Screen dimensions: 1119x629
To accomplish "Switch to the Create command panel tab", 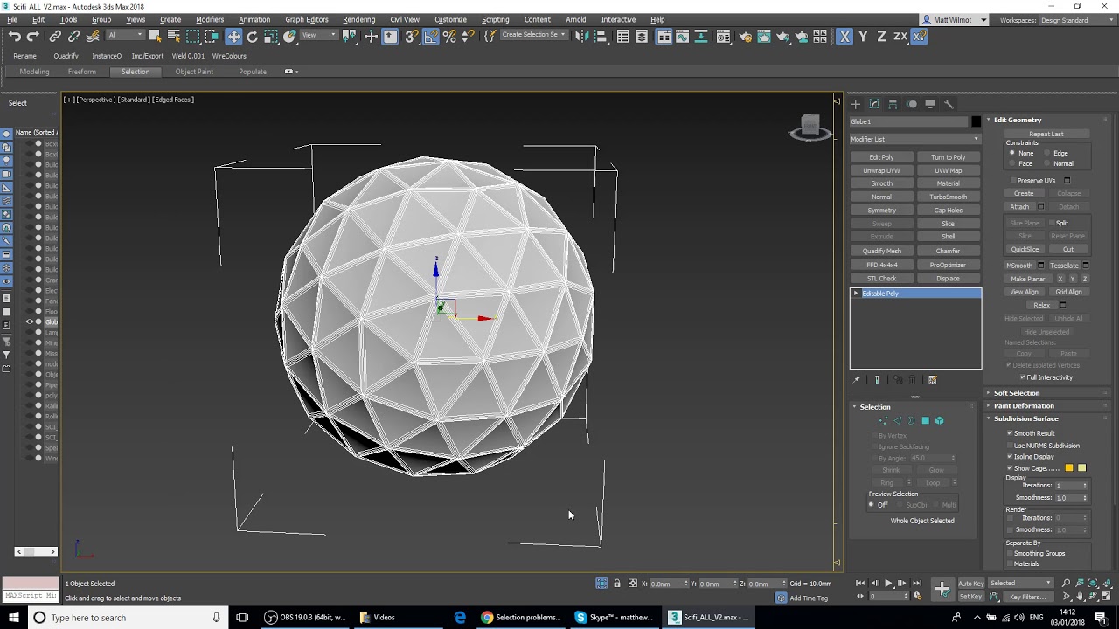I will 856,104.
